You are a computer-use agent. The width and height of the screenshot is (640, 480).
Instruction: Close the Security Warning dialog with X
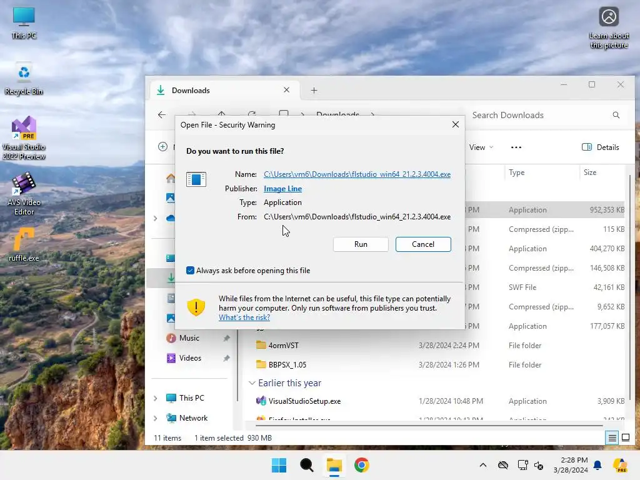coord(456,124)
